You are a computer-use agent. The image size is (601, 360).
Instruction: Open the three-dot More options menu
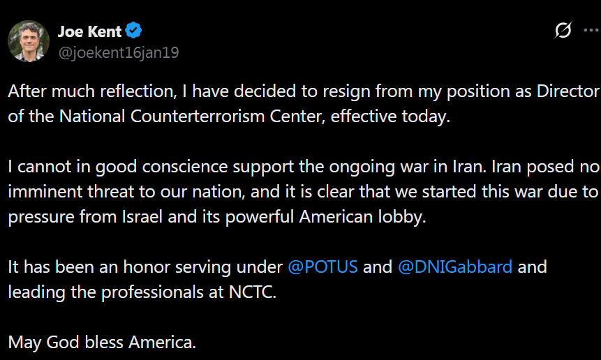point(591,30)
